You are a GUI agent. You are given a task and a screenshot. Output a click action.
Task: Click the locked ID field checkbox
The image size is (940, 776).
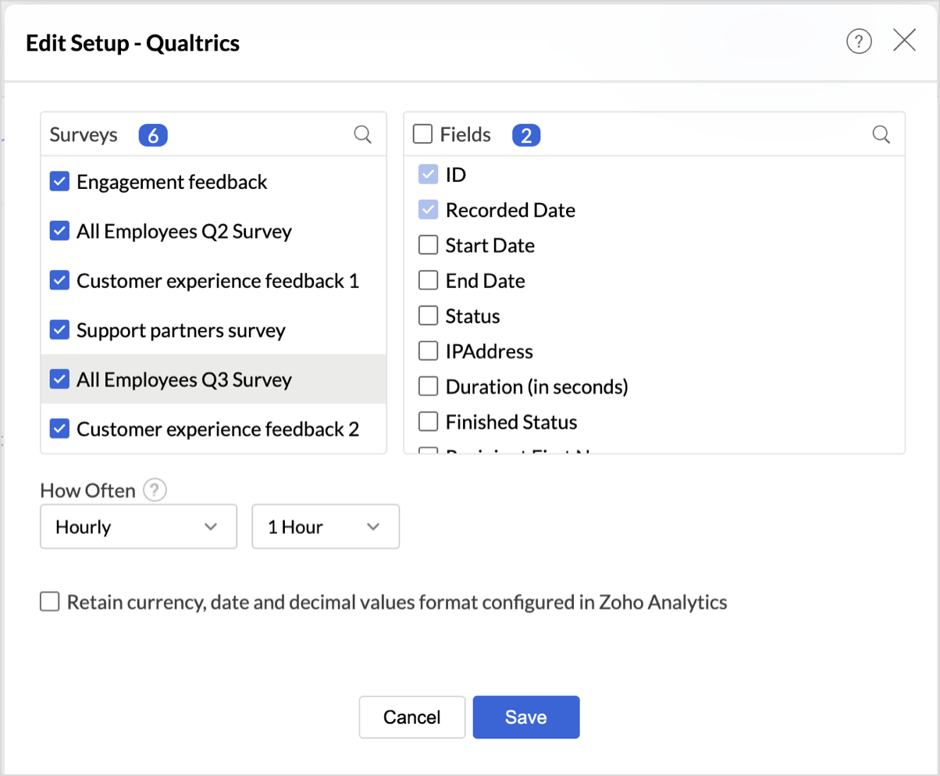click(x=428, y=175)
